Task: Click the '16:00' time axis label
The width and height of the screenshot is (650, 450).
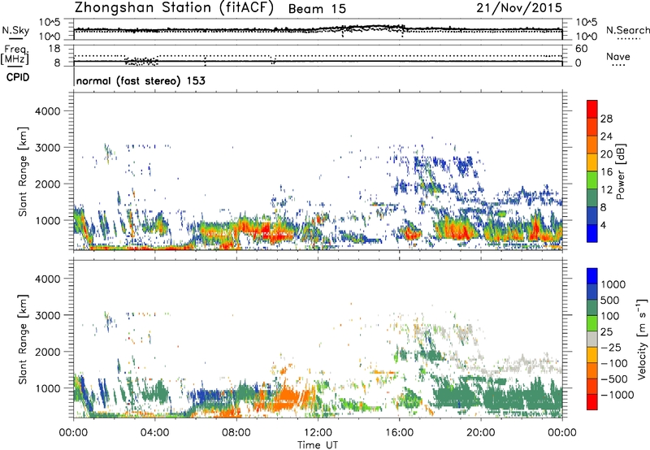Action: 399,433
